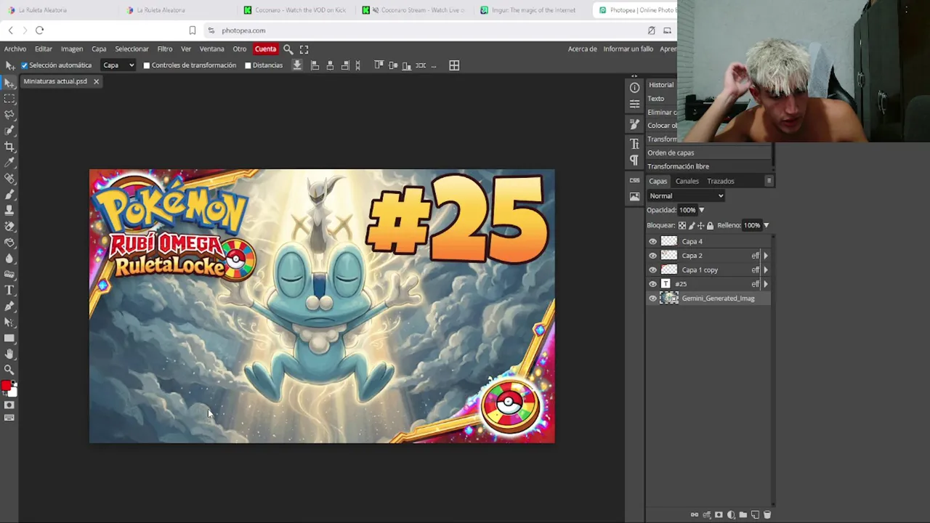The width and height of the screenshot is (930, 523).
Task: Expand effects of Capa 2 layer
Action: pyautogui.click(x=765, y=256)
